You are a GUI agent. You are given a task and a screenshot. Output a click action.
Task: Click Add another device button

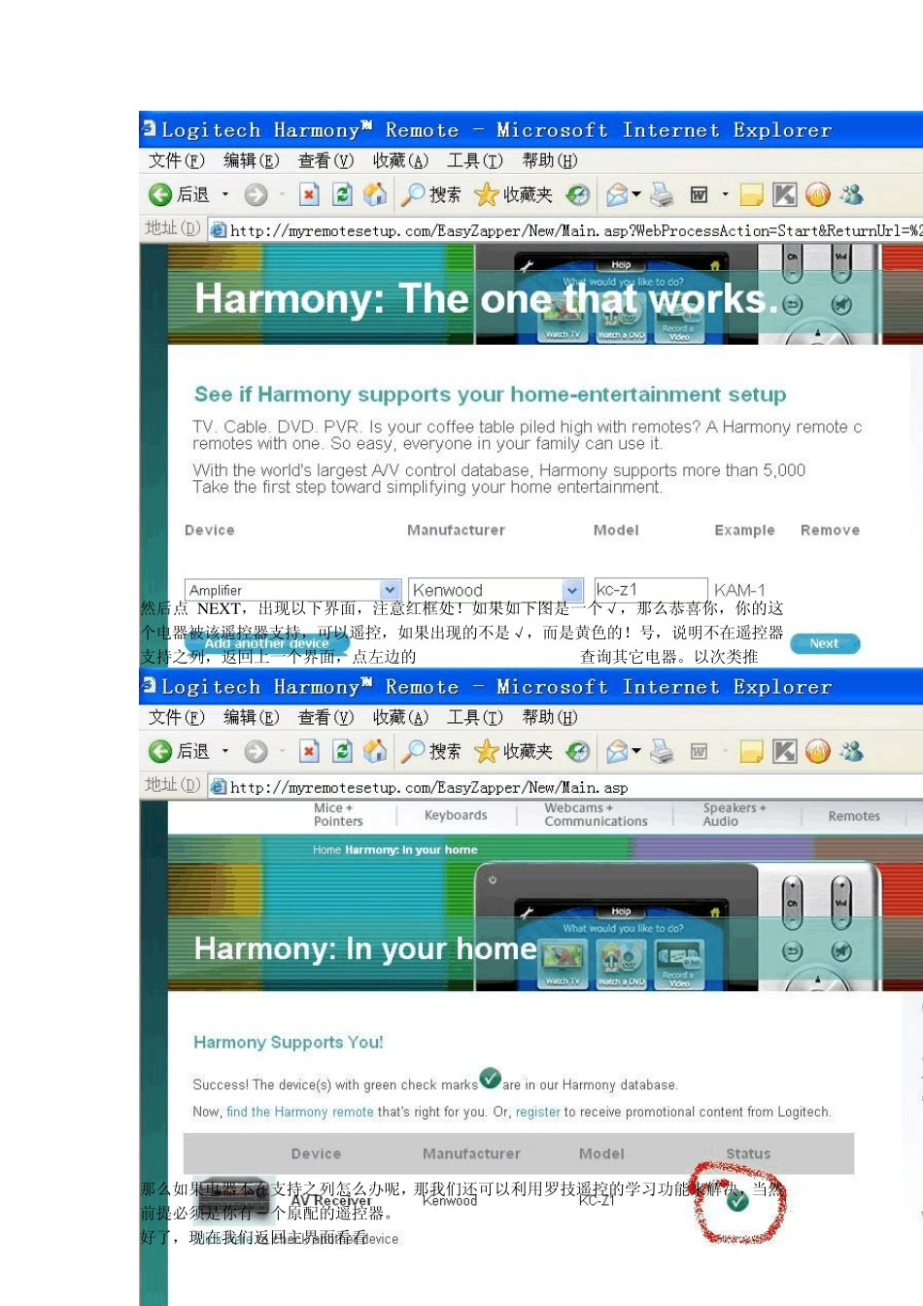pos(267,643)
